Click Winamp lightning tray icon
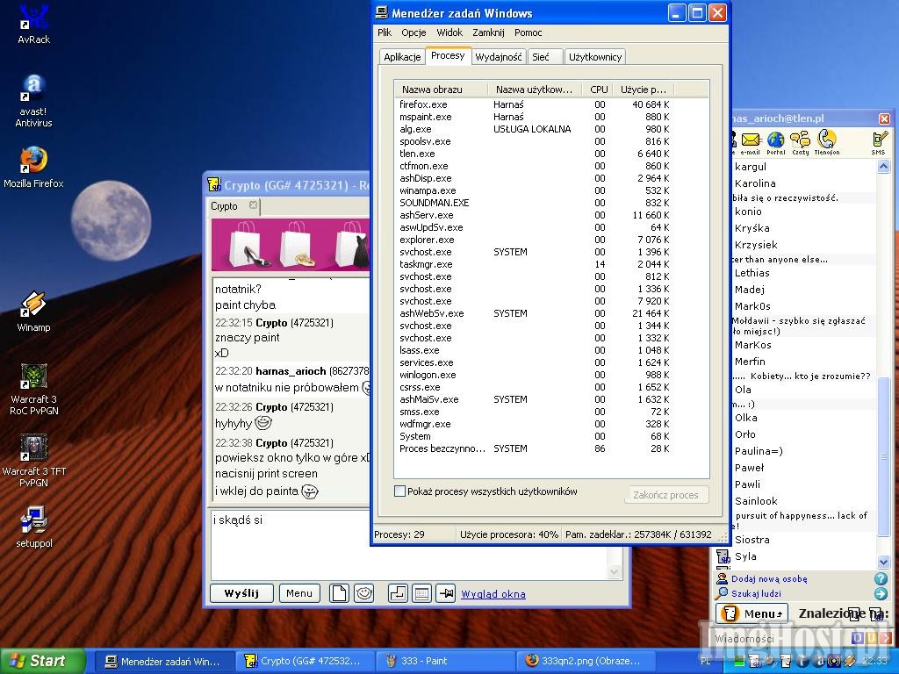The width and height of the screenshot is (899, 674). (x=850, y=662)
